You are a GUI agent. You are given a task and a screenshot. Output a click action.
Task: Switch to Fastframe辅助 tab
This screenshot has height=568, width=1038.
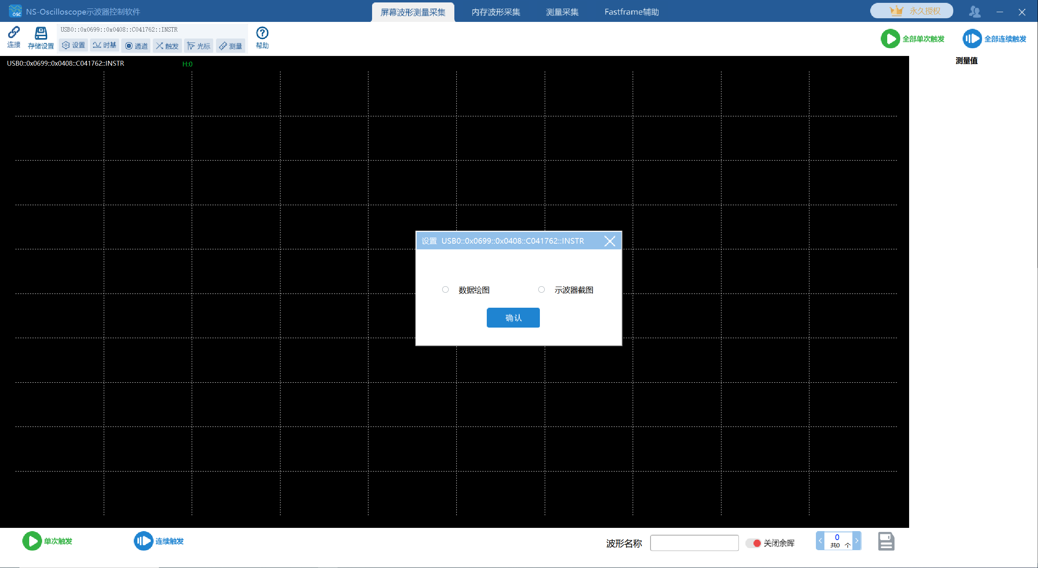pyautogui.click(x=631, y=12)
